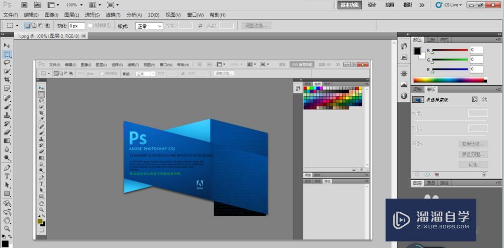Launch Mini Bridge from the Mb icon
This screenshot has height=248, width=504.
click(38, 5)
